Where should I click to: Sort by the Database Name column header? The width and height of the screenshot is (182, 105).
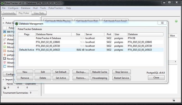[44, 34]
